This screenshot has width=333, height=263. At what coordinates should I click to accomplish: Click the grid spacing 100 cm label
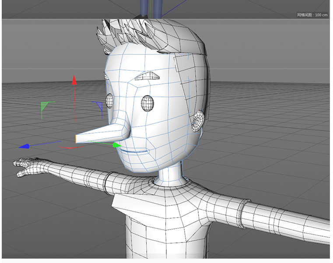(312, 14)
